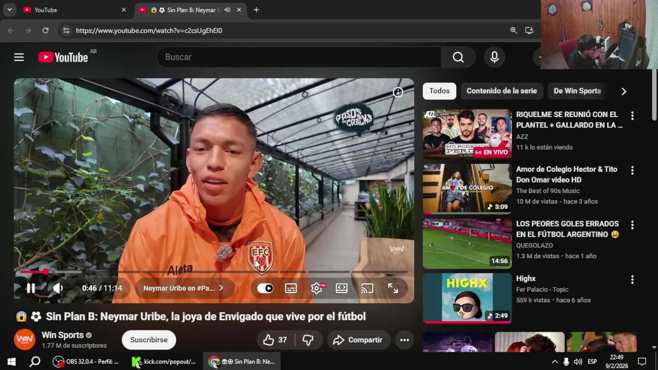Click the Compartir share button
Screen dimensions: 658x370
point(358,340)
